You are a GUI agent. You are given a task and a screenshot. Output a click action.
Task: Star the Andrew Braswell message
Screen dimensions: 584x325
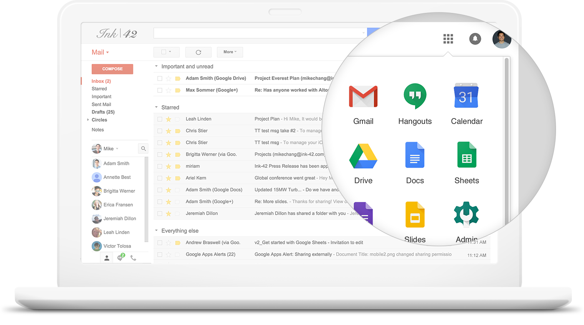[169, 243]
